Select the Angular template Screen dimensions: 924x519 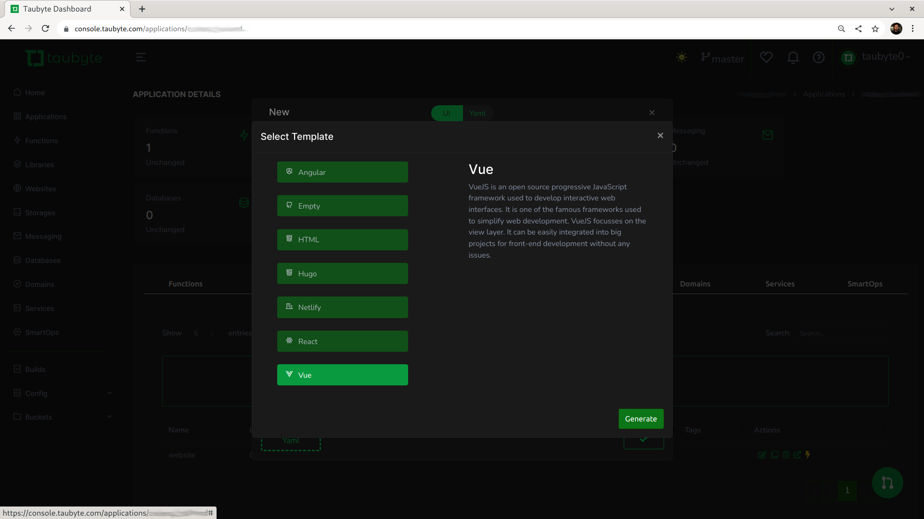pos(342,172)
